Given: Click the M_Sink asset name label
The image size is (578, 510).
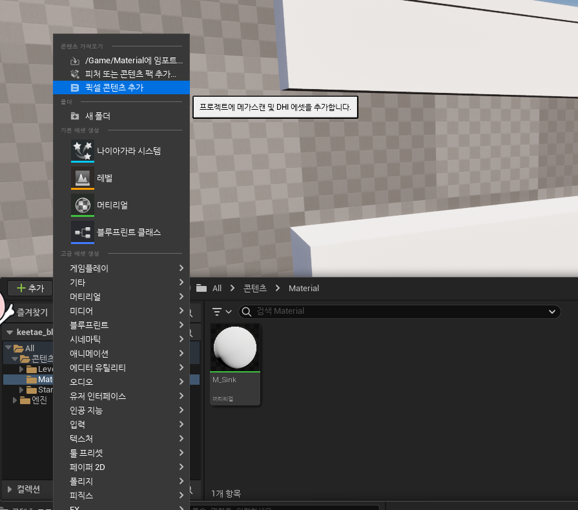Looking at the screenshot, I should click(224, 380).
